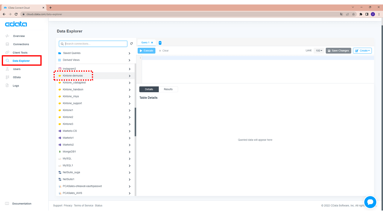Add a new query tab
This screenshot has width=383, height=215.
160,43
